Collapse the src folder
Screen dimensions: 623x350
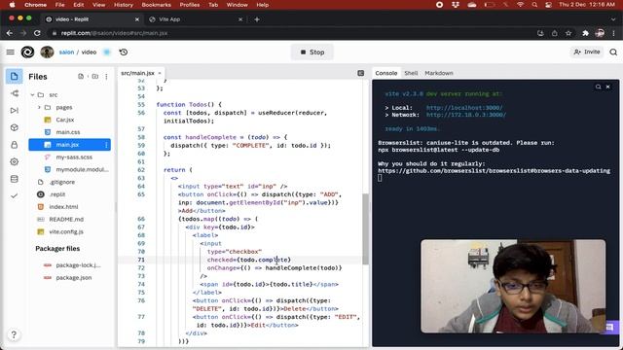[32, 95]
